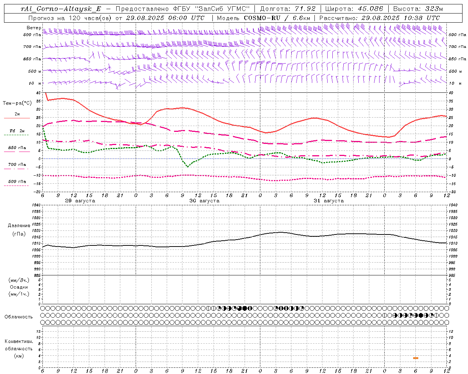Click the 850 гПа label left of the wind barbs
The width and height of the screenshot is (468, 374).
32,59
